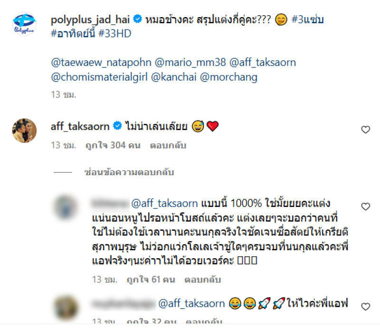Open the second blurred replier's avatar
This screenshot has width=380, height=329.
(66, 308)
